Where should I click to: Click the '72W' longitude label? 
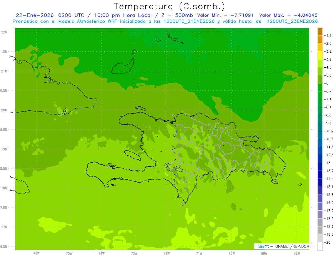click(x=167, y=253)
